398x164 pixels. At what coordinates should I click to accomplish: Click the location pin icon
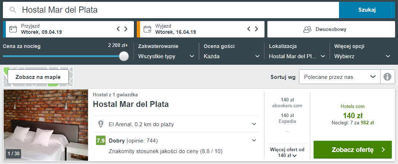(101, 124)
